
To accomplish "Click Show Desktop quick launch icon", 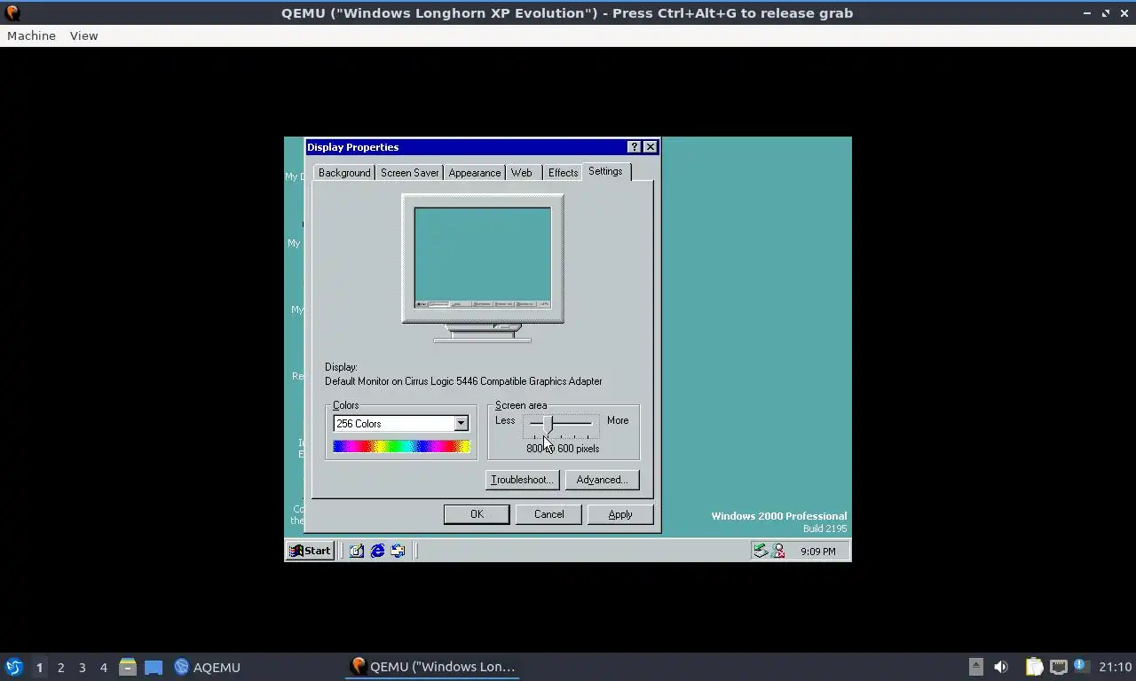I will pos(357,551).
